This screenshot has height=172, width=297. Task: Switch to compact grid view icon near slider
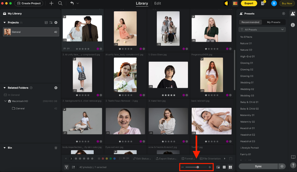[231, 167]
